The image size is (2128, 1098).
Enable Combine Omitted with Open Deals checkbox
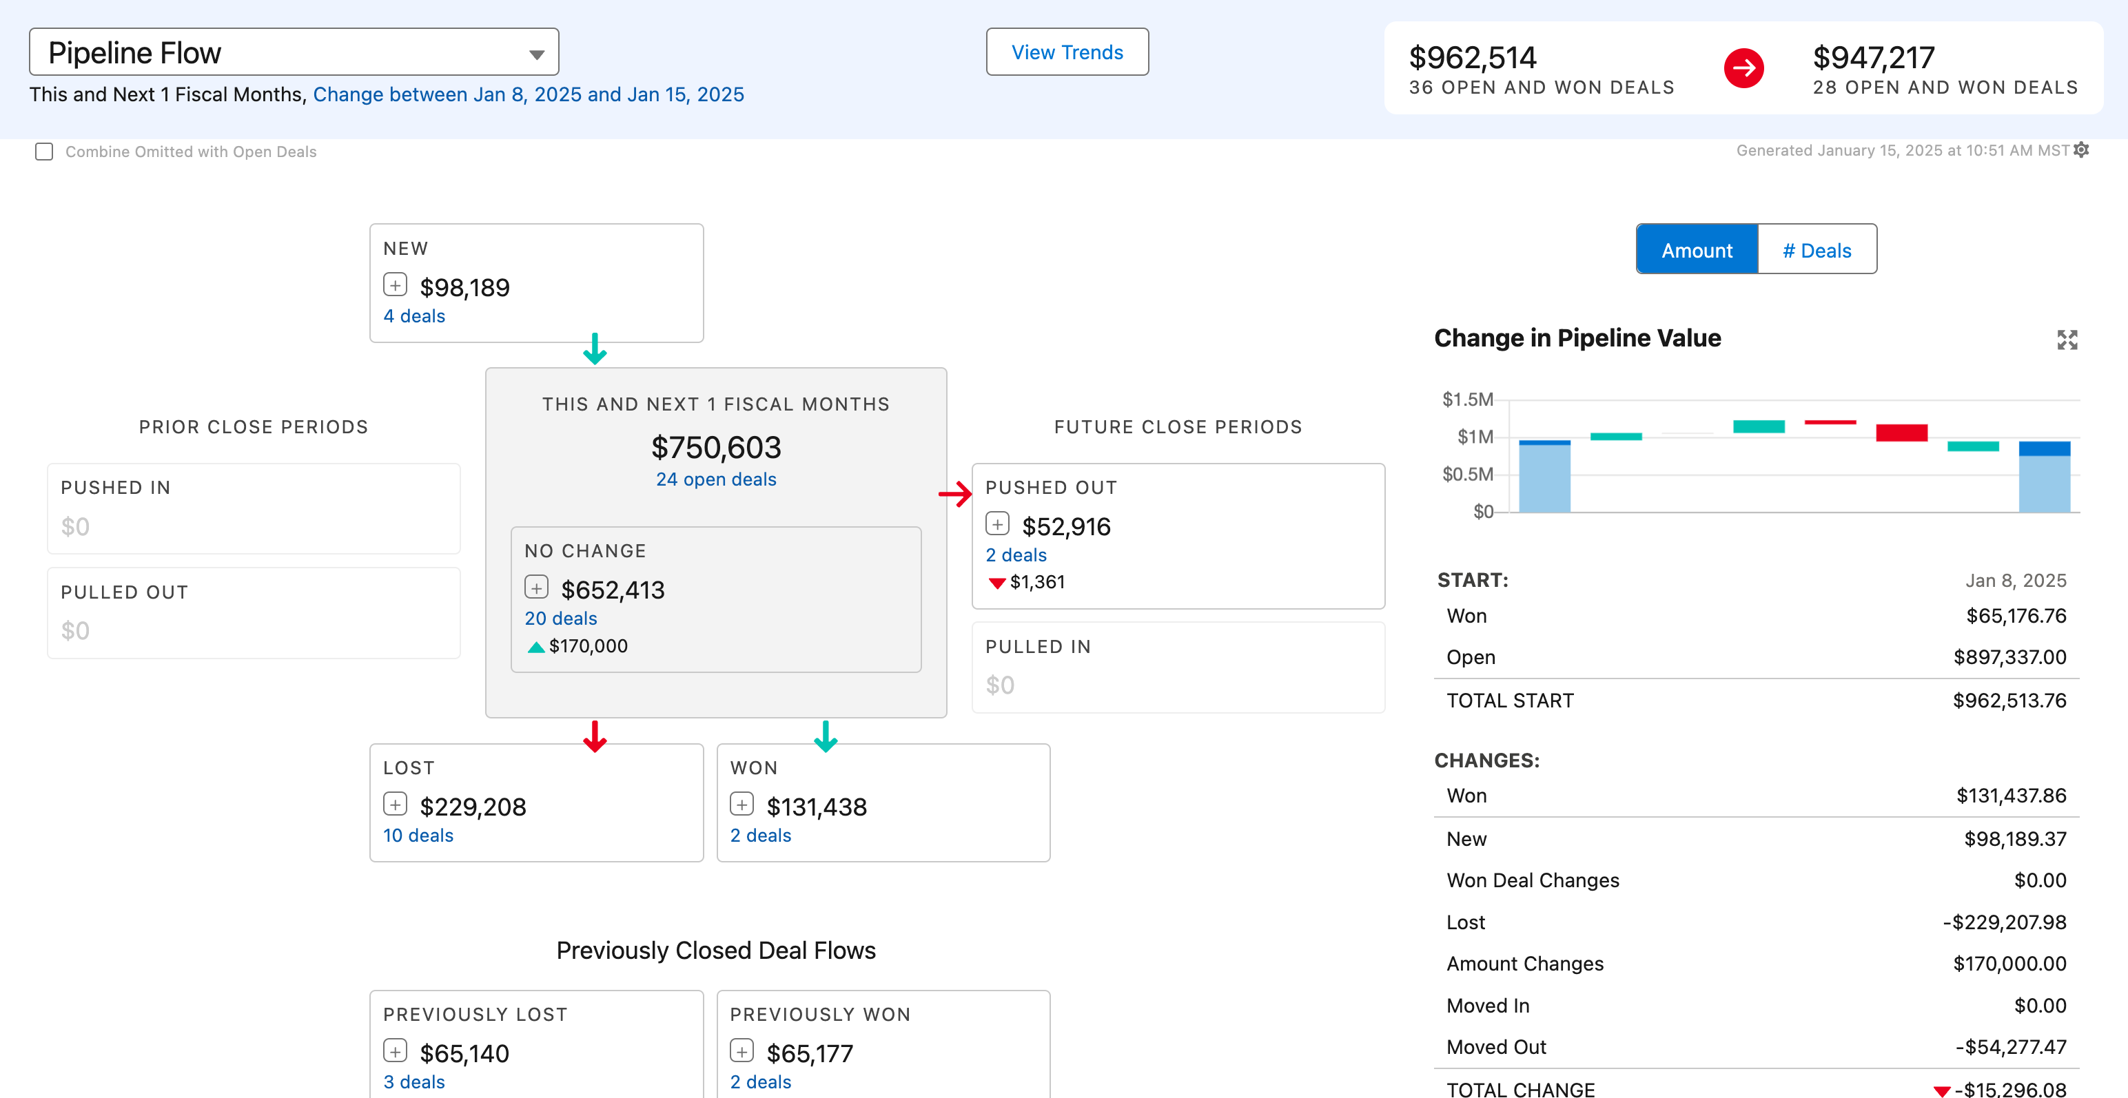coord(45,152)
